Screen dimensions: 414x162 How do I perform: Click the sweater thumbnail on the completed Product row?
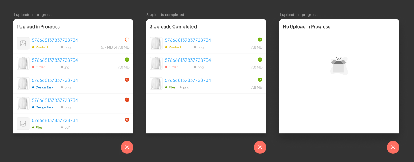point(156,43)
